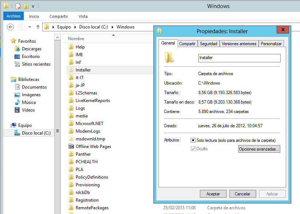Select Favoritos star icon in navigation pane

point(14,41)
